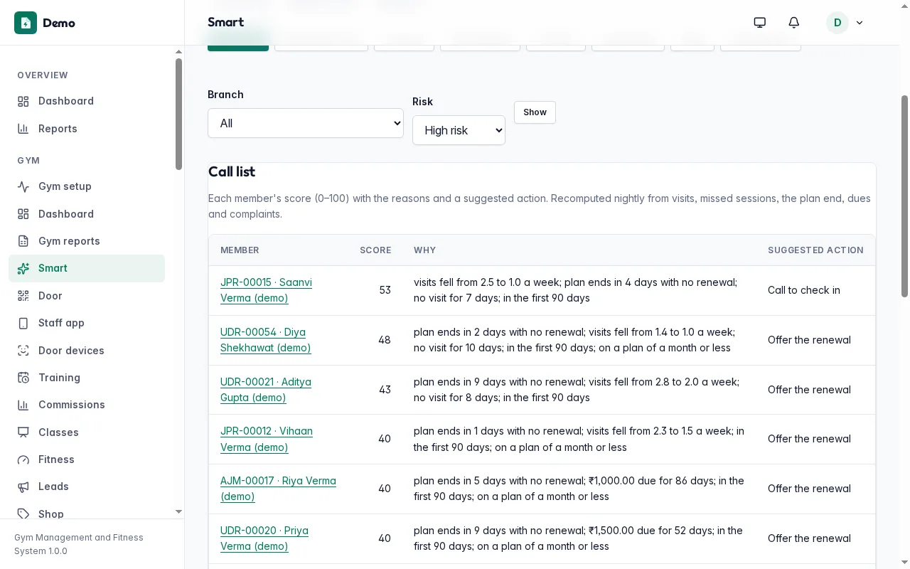Click 'Call to check in' action text
This screenshot has width=910, height=569.
click(804, 290)
